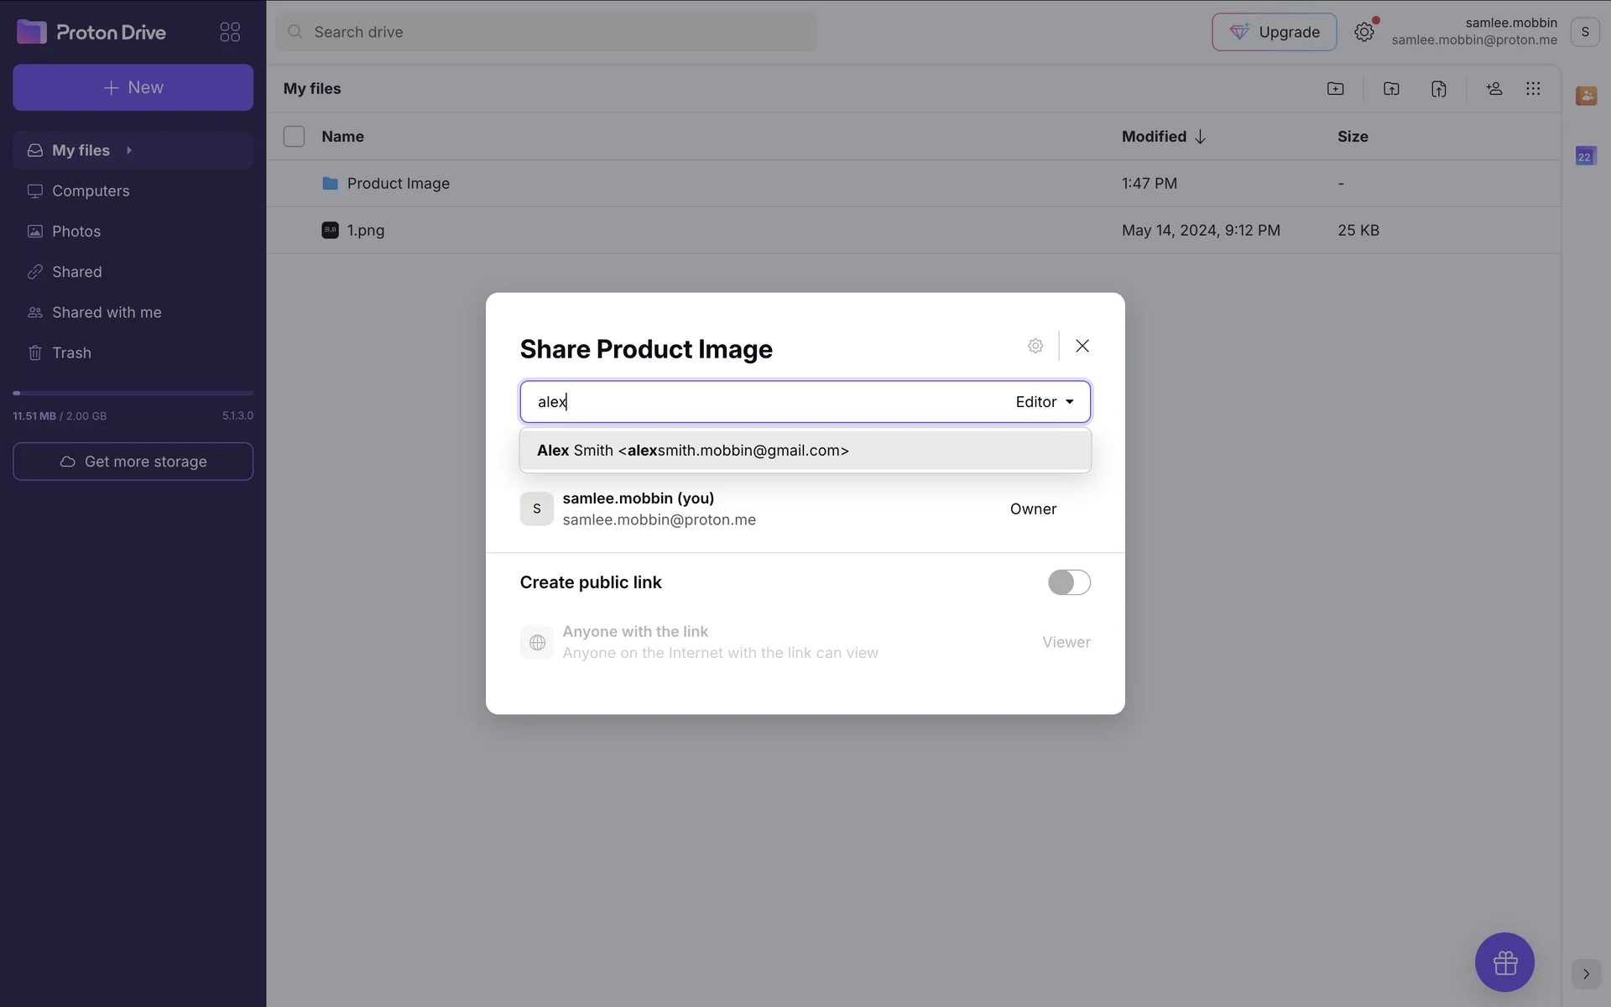The height and width of the screenshot is (1007, 1611).
Task: Open Proton Calendar side panel icon
Action: (x=1585, y=156)
